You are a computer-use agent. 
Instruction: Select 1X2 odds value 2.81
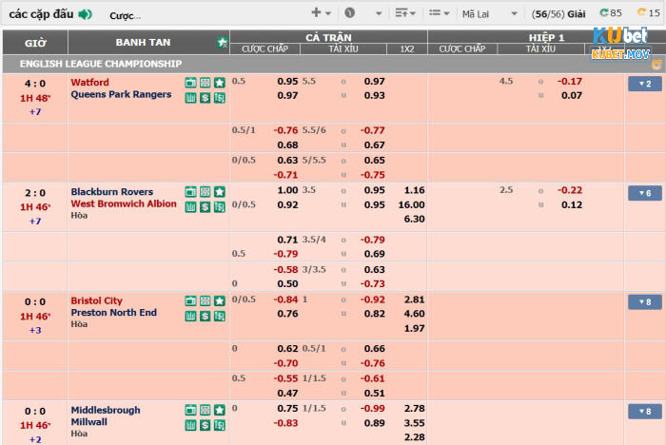pyautogui.click(x=414, y=300)
